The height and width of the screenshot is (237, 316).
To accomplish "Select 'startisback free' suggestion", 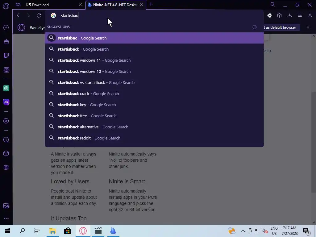I will click(x=154, y=116).
